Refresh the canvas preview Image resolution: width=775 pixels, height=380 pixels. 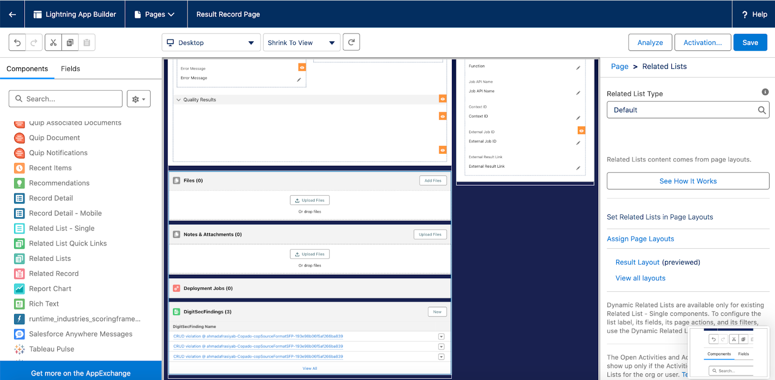point(351,42)
